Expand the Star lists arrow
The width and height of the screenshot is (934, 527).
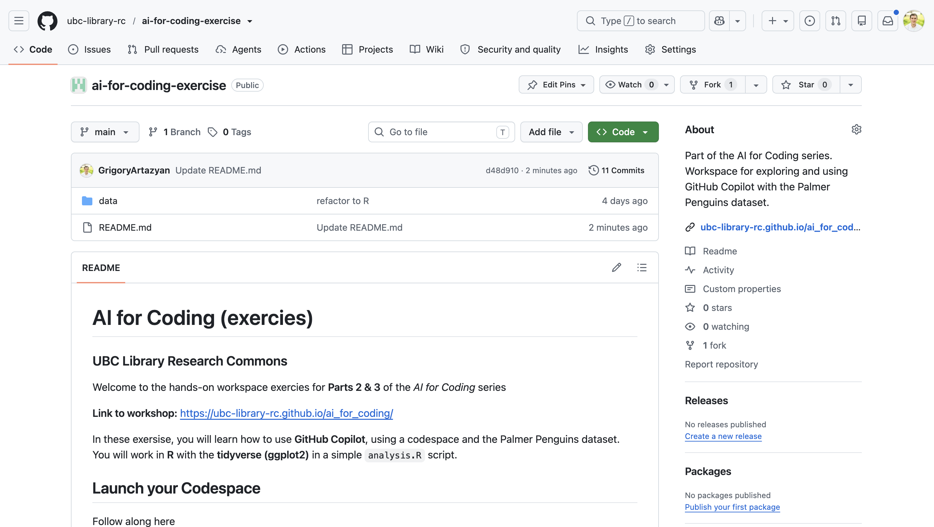tap(851, 84)
